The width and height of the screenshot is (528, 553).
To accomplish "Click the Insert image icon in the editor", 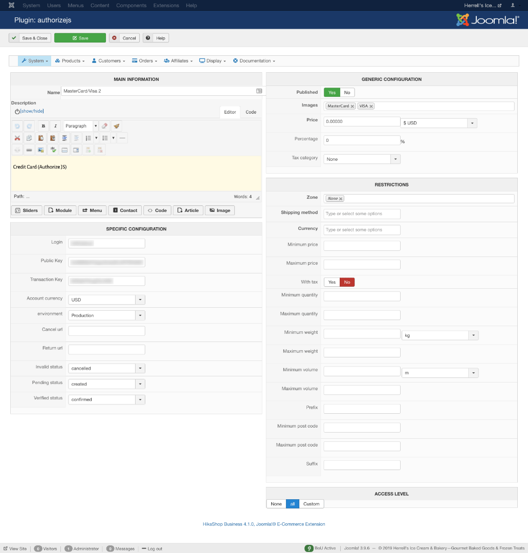I will [x=41, y=150].
